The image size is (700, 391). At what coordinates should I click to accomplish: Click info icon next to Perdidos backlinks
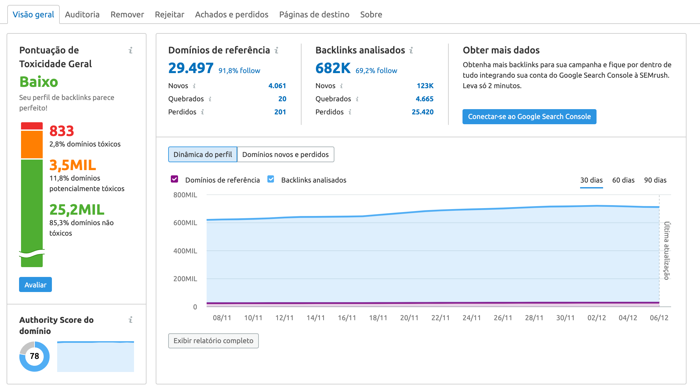tap(350, 112)
